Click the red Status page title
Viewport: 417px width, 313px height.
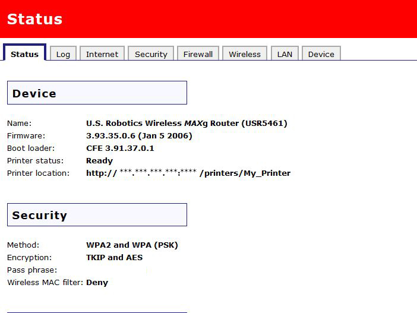[34, 19]
